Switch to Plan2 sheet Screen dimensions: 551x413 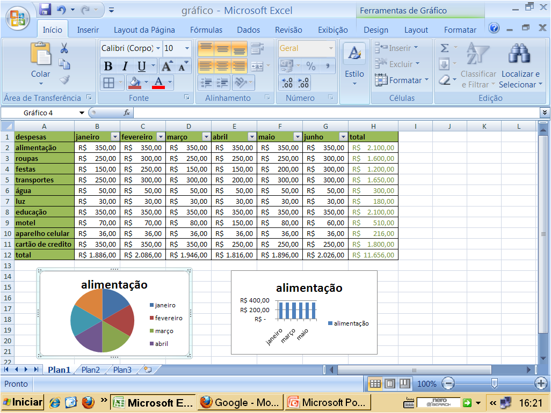click(x=91, y=370)
